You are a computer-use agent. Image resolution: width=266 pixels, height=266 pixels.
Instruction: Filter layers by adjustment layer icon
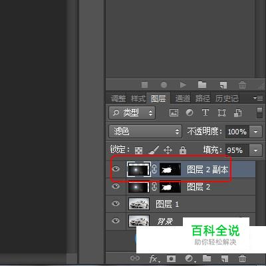click(x=190, y=113)
